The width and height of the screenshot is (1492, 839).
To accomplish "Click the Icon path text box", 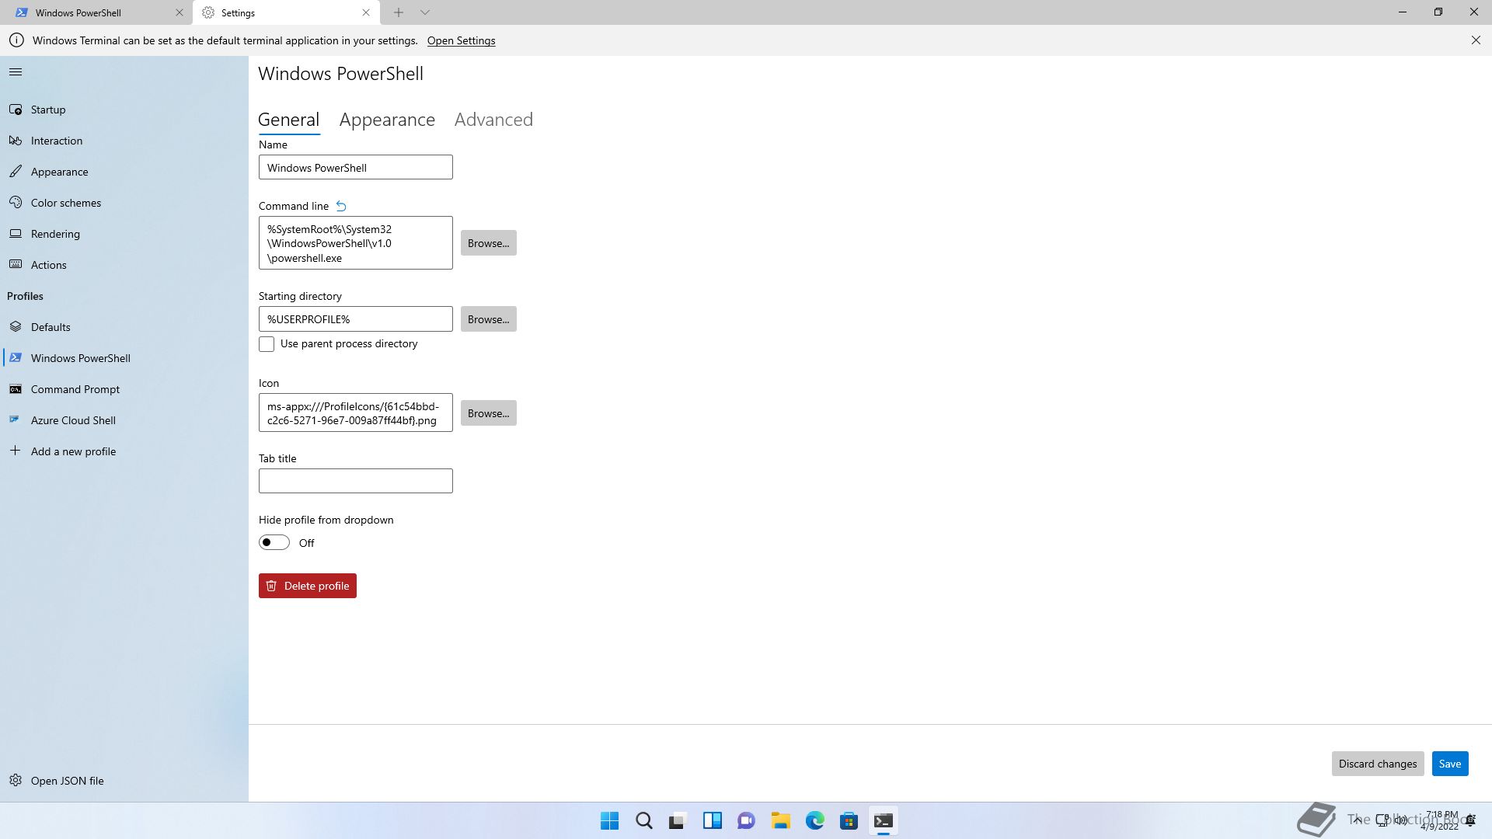I will point(355,413).
